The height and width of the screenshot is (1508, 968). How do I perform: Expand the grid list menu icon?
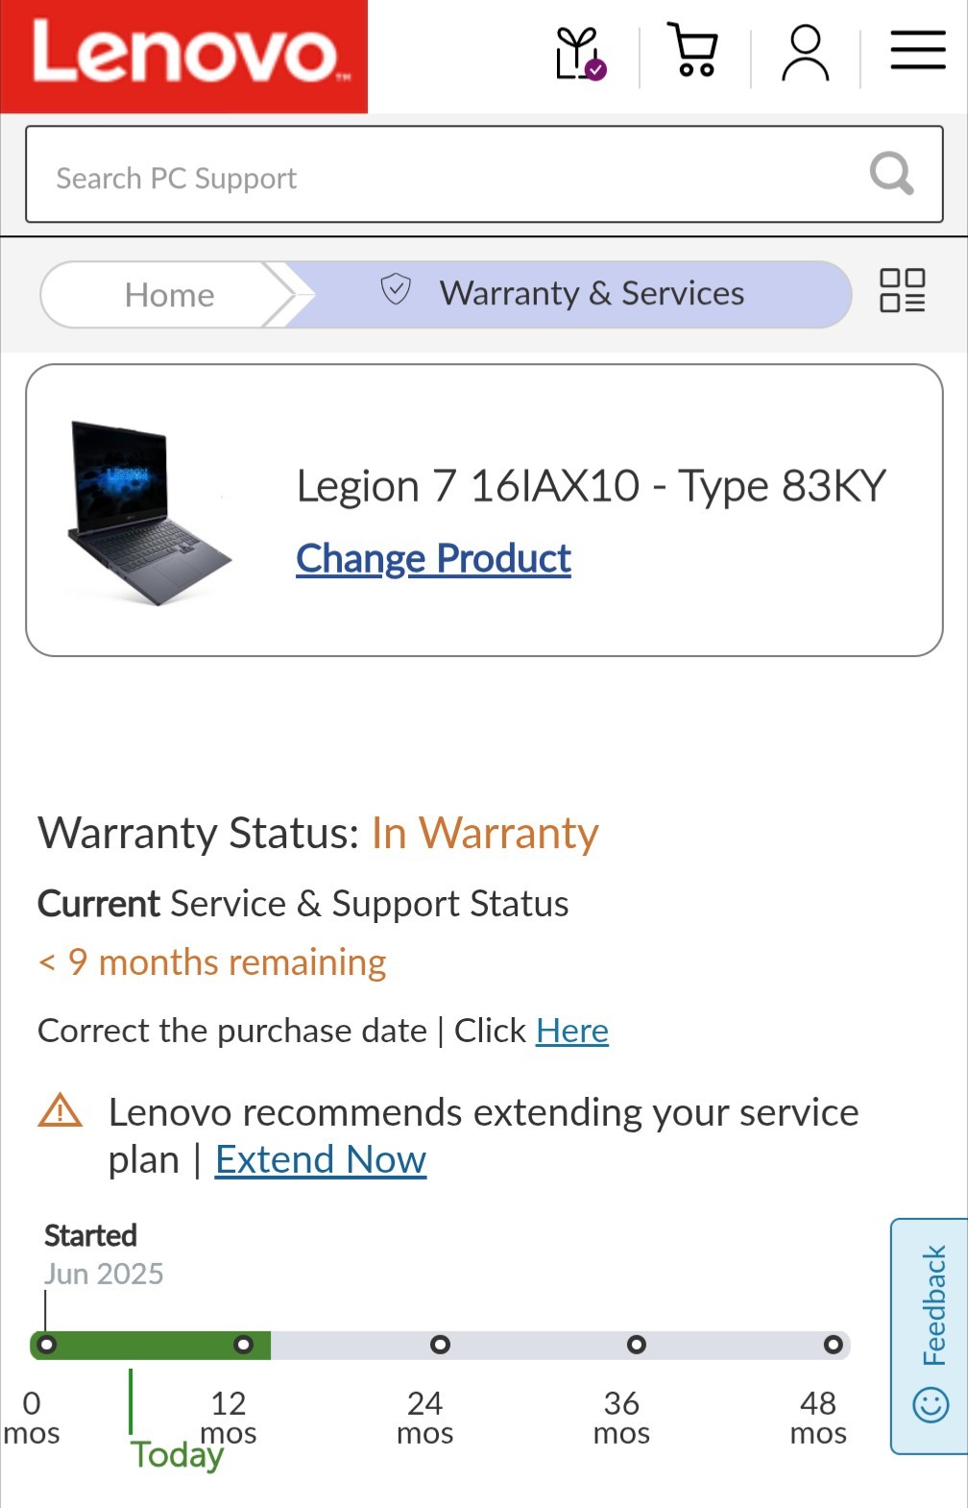click(x=902, y=290)
